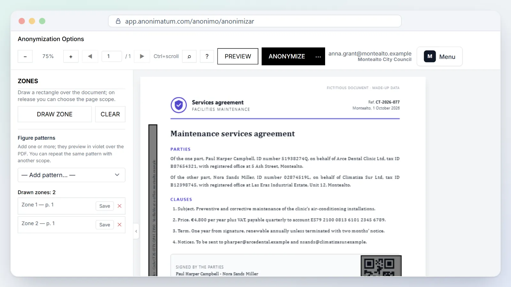Collapse the sidebar with the chevron handle
This screenshot has width=511, height=287.
[136, 231]
